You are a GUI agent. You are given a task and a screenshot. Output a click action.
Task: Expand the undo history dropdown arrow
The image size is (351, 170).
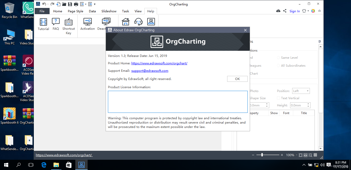point(48,4)
